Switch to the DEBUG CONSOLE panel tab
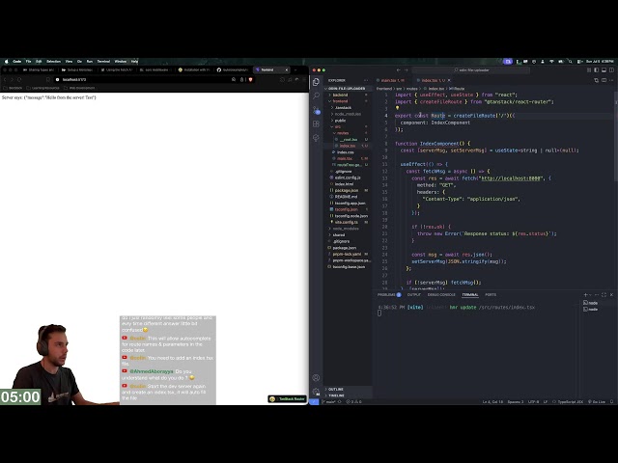The image size is (618, 463). coord(441,294)
